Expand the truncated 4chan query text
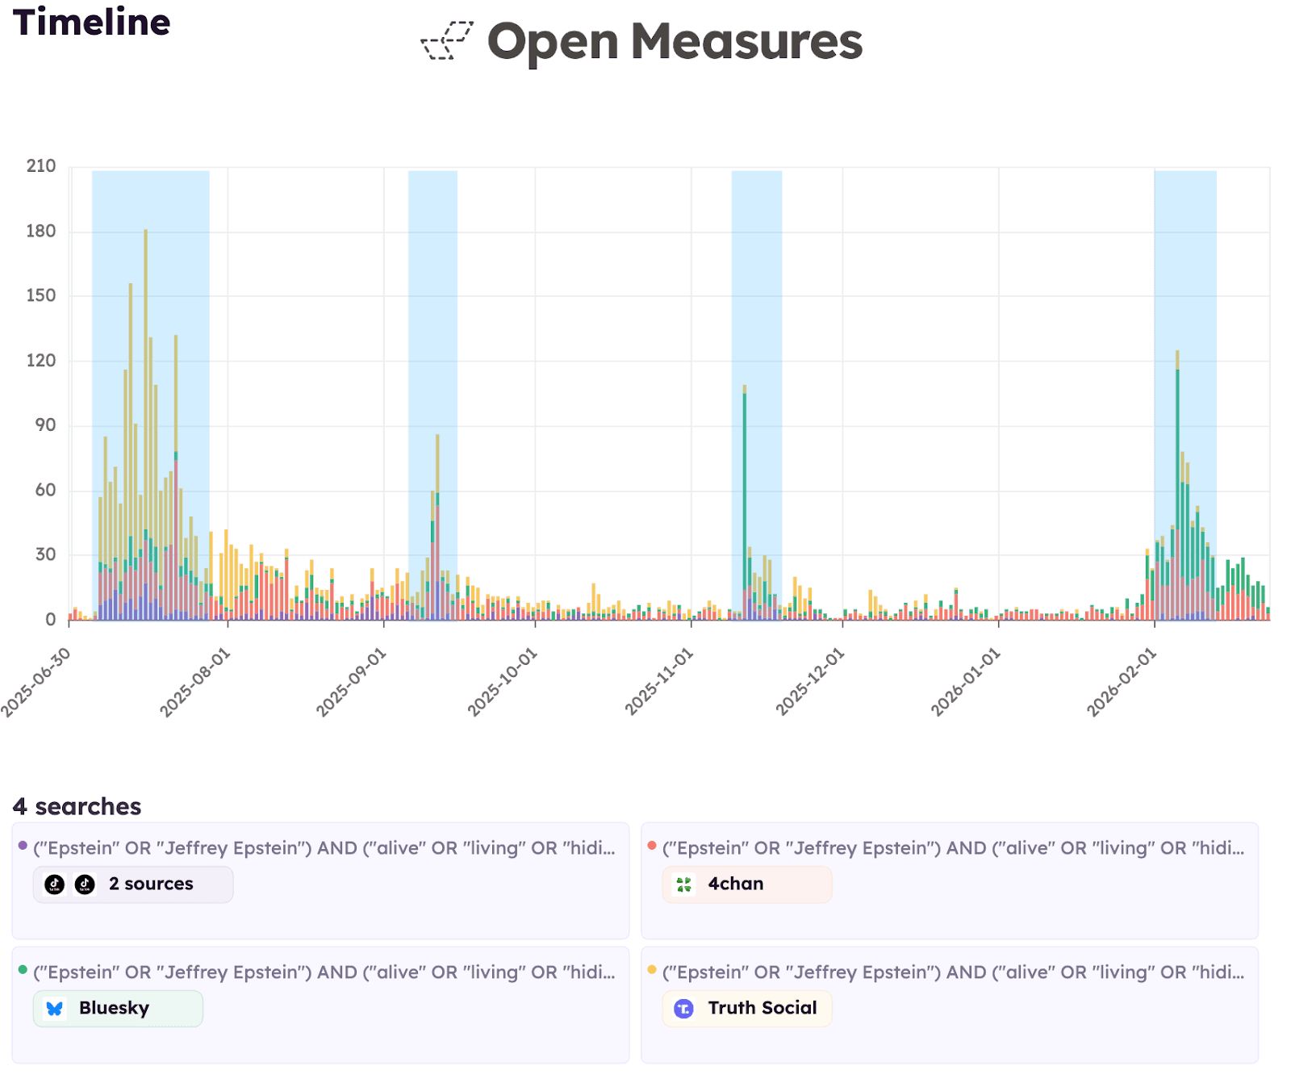 [x=950, y=848]
